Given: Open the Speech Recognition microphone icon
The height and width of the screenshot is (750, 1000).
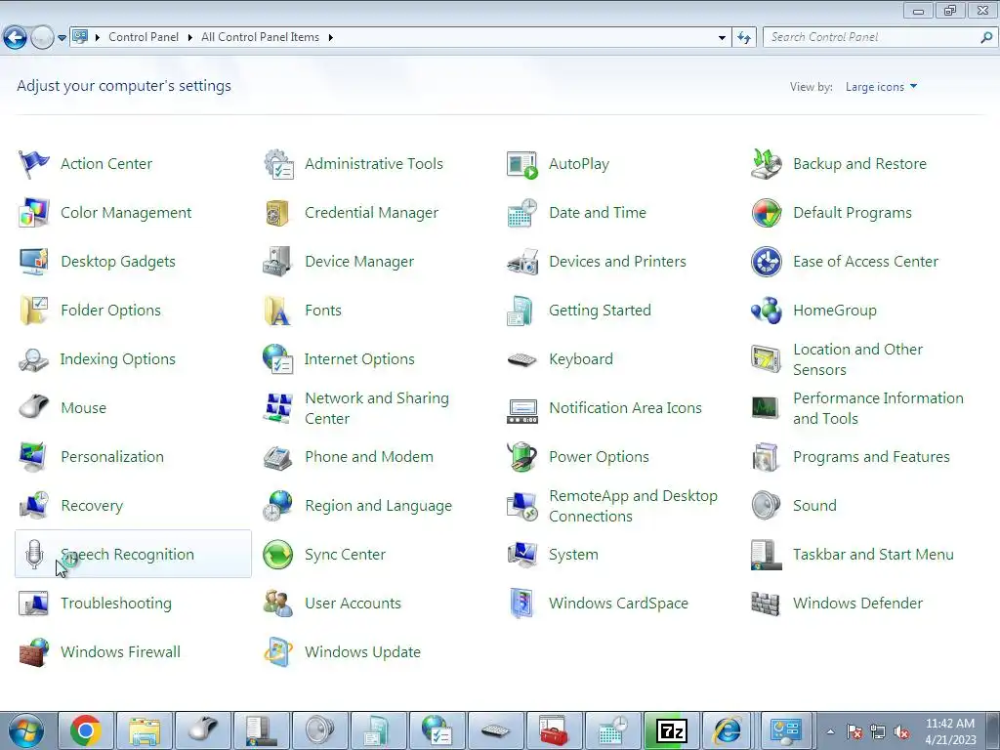Looking at the screenshot, I should point(34,555).
